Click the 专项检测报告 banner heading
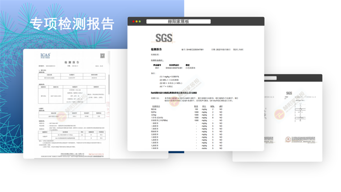Screen dimensions: 341x192 click(x=72, y=24)
